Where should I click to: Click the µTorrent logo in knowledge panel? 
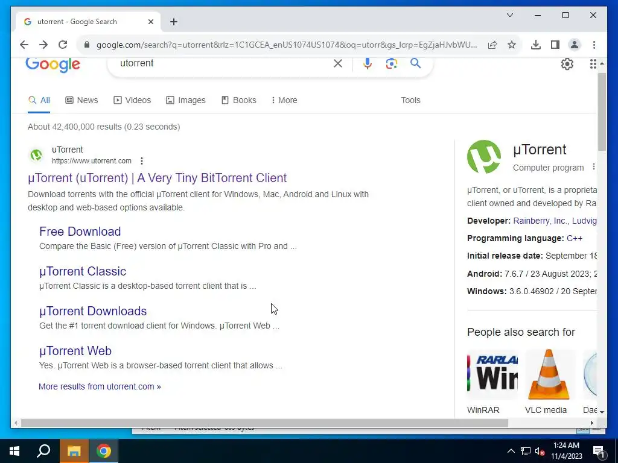(x=484, y=157)
